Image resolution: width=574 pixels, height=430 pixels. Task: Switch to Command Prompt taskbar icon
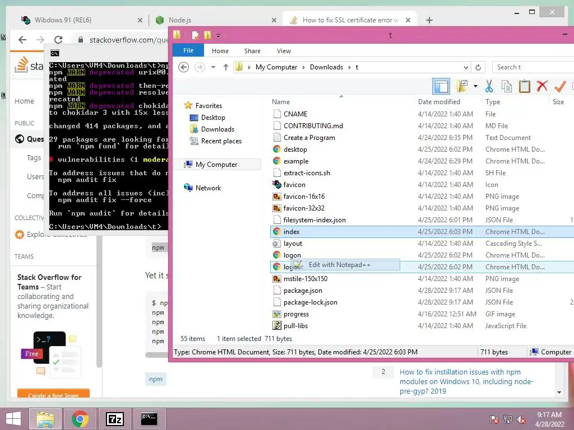pos(149,419)
